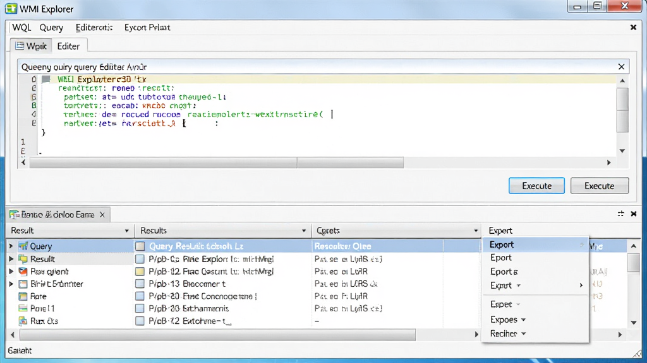
Task: Toggle the checkbox for P/pB-7.2 Extohme-t
Action: click(140, 321)
